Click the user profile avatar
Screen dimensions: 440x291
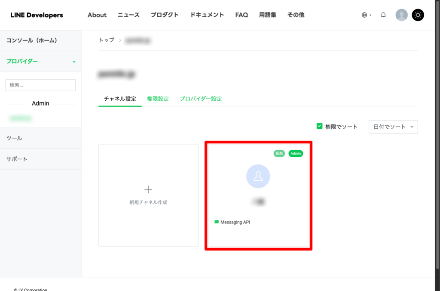pyautogui.click(x=401, y=15)
